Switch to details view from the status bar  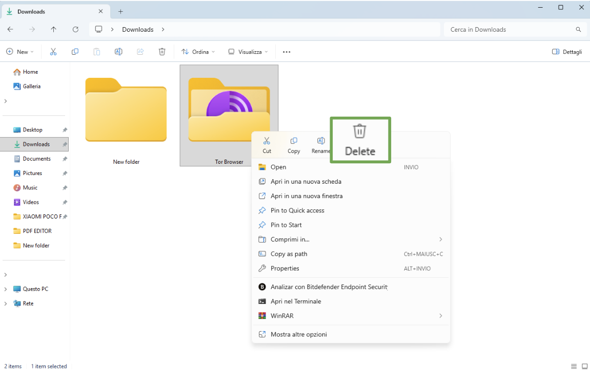click(x=574, y=366)
